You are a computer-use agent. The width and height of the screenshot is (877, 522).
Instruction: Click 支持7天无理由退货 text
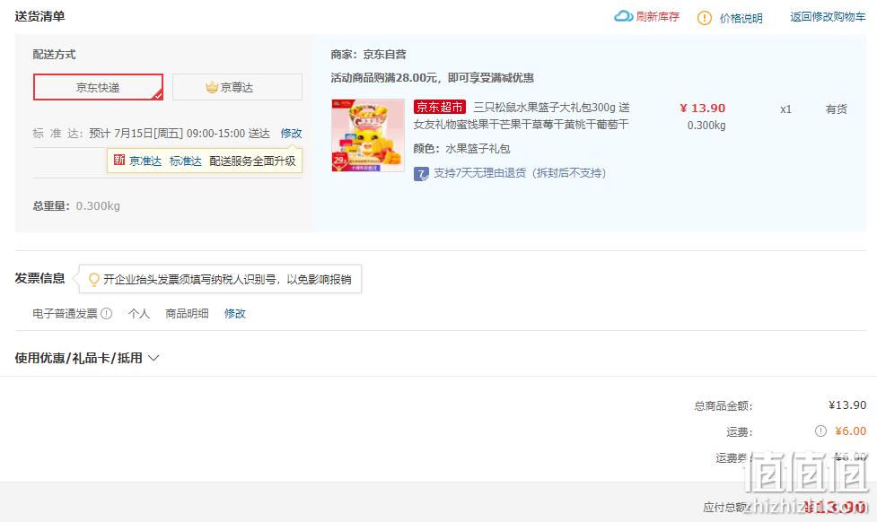520,173
